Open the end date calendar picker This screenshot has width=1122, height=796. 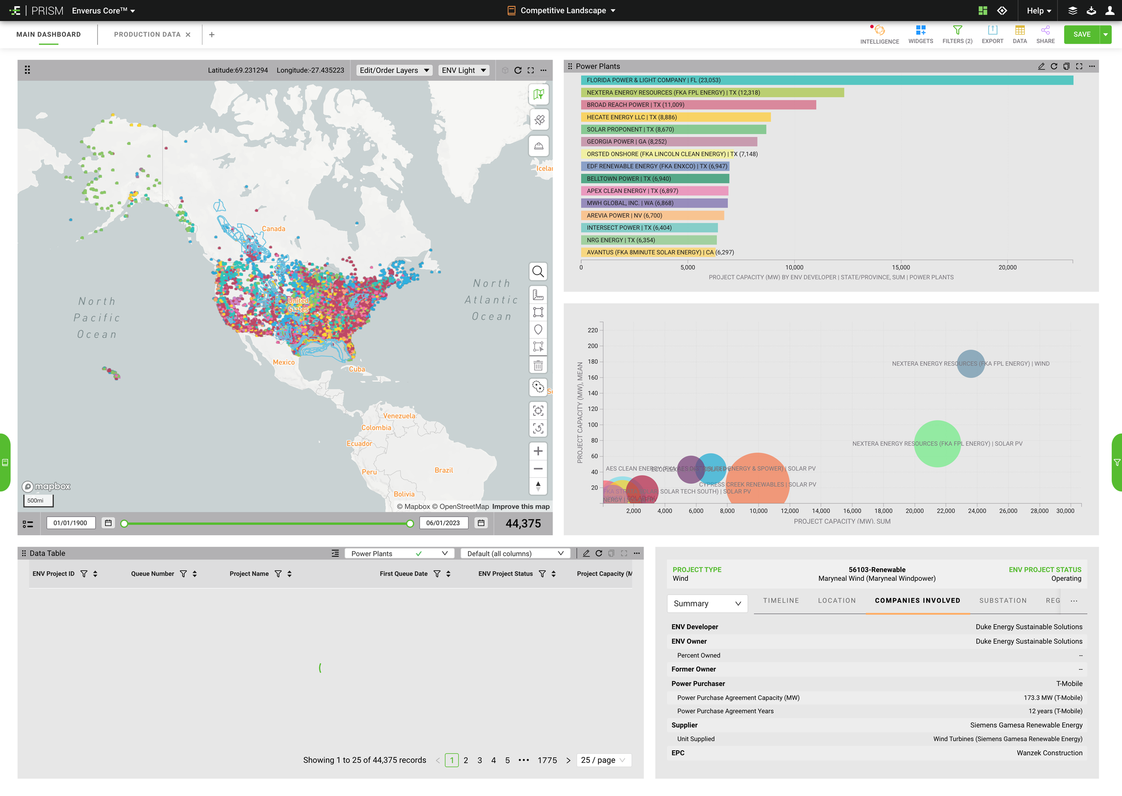(x=482, y=524)
